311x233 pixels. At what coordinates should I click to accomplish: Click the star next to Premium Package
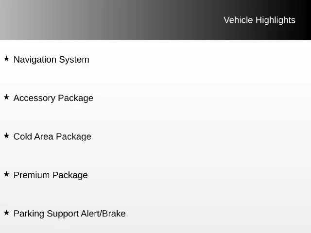click(x=6, y=174)
